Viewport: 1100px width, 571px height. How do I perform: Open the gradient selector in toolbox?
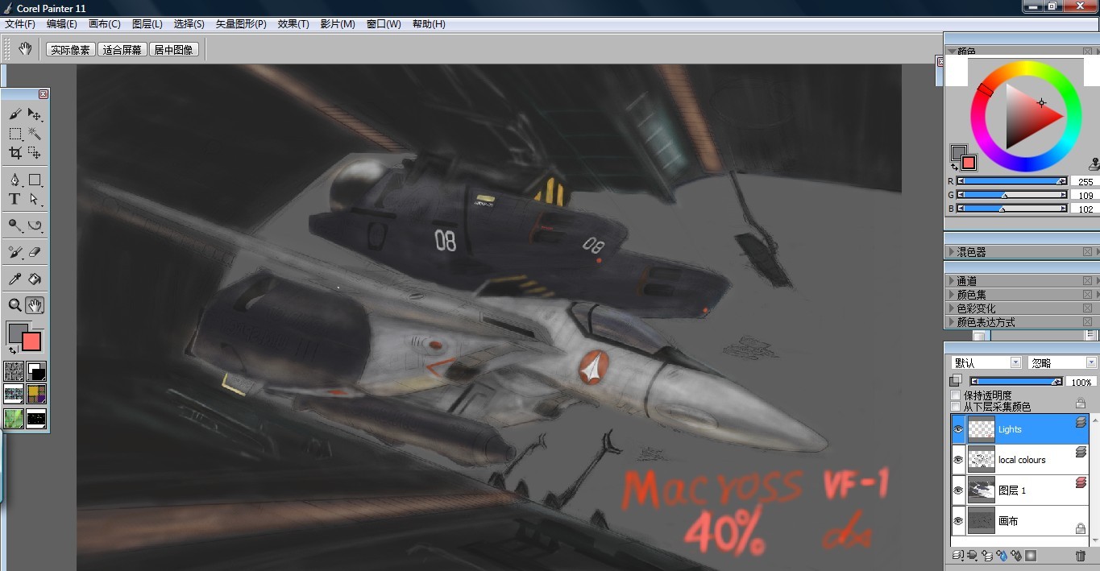point(36,371)
